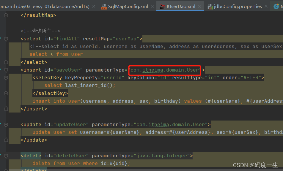Click parameterType value in the saveUser insert tag
283x171 pixels.
point(165,70)
